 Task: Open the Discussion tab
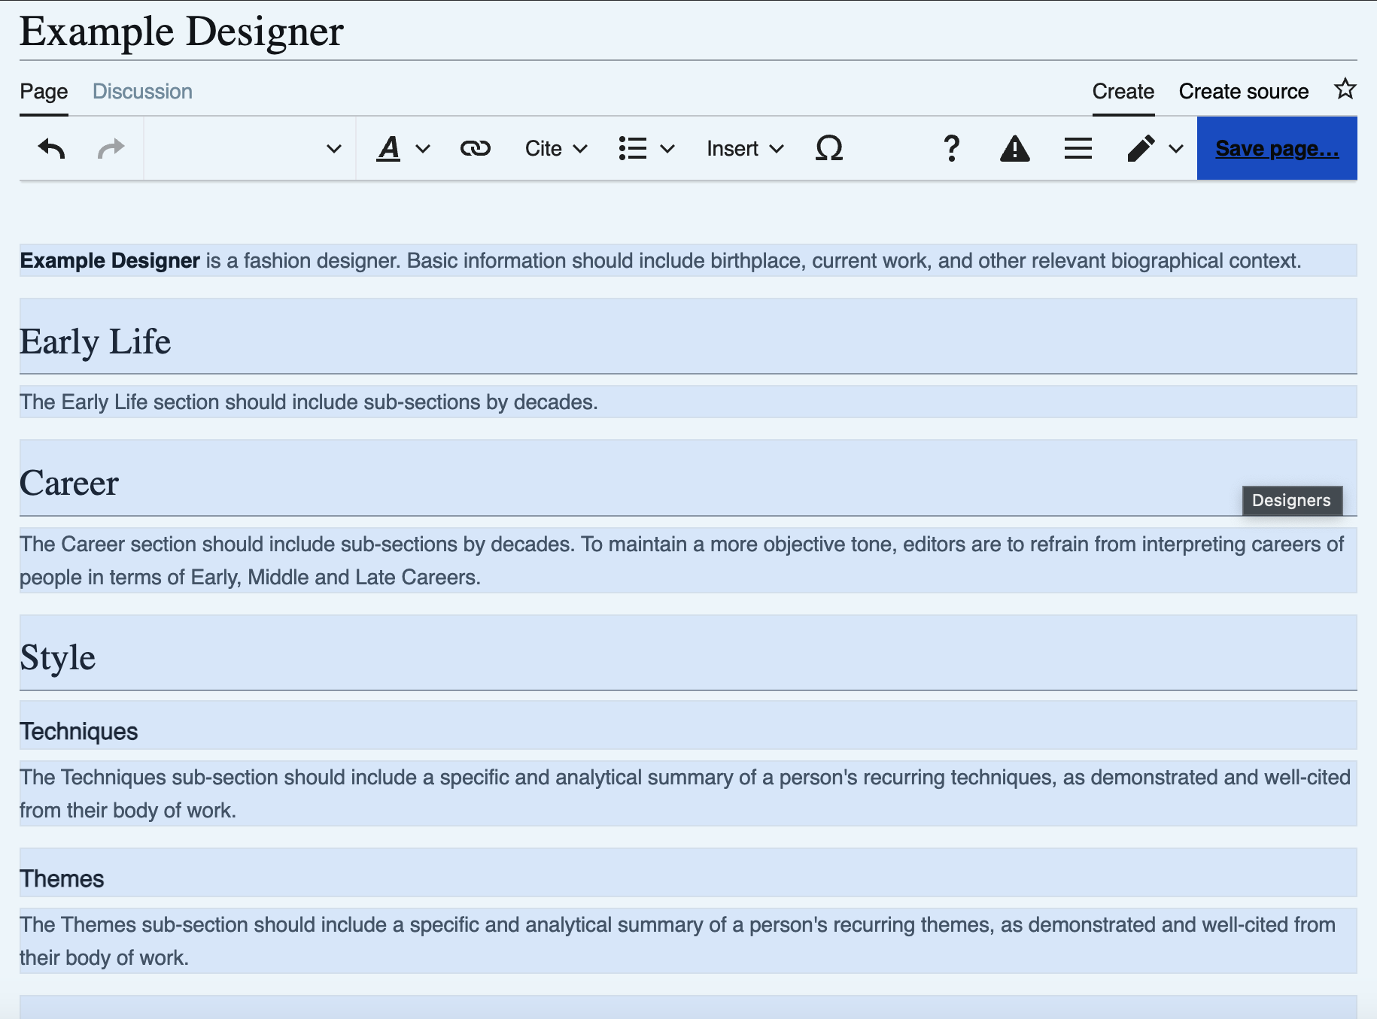point(142,92)
